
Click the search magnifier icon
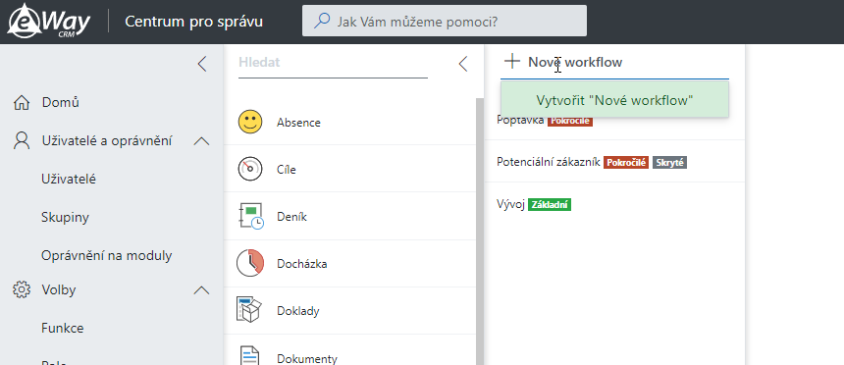click(x=321, y=21)
